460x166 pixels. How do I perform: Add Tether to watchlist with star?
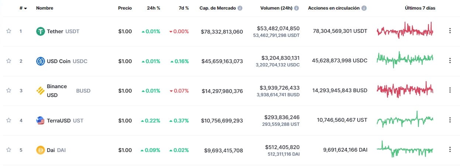pos(8,31)
